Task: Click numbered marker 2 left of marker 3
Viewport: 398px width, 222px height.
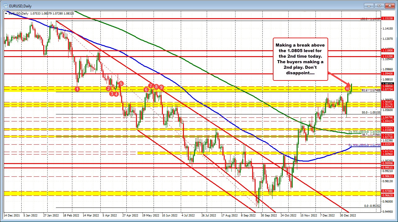Action: tap(108, 89)
